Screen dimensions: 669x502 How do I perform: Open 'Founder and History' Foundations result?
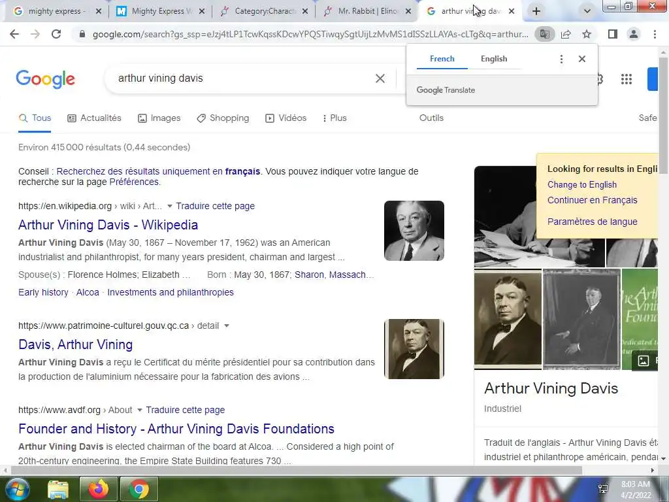tap(176, 429)
